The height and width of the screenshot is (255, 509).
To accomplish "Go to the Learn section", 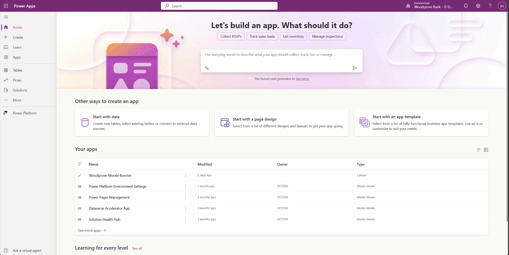I will tap(16, 47).
